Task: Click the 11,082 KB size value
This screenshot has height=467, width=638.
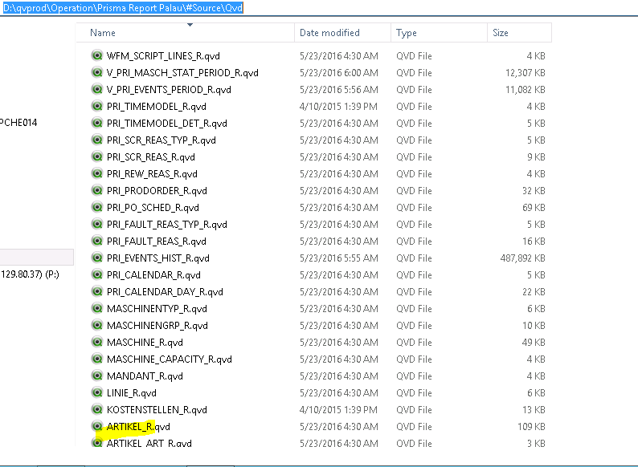Action: pyautogui.click(x=526, y=90)
